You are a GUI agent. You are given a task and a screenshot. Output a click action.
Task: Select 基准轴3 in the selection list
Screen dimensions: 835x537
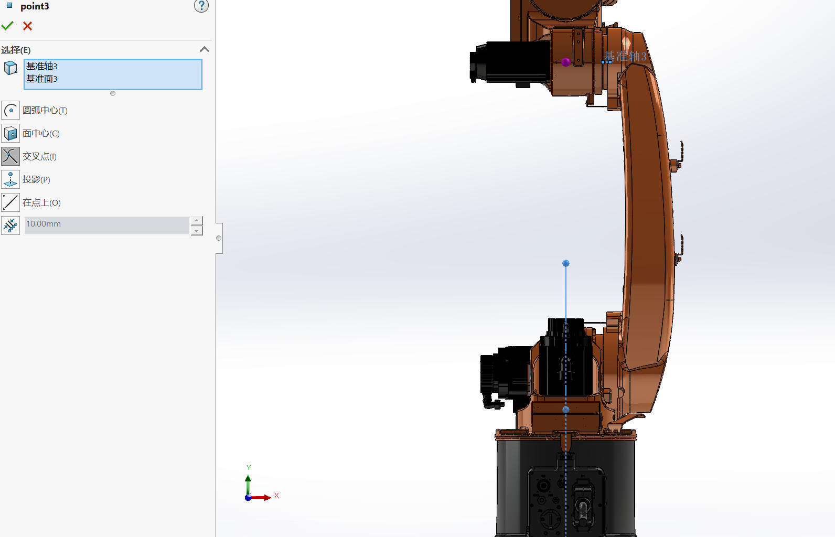point(42,66)
